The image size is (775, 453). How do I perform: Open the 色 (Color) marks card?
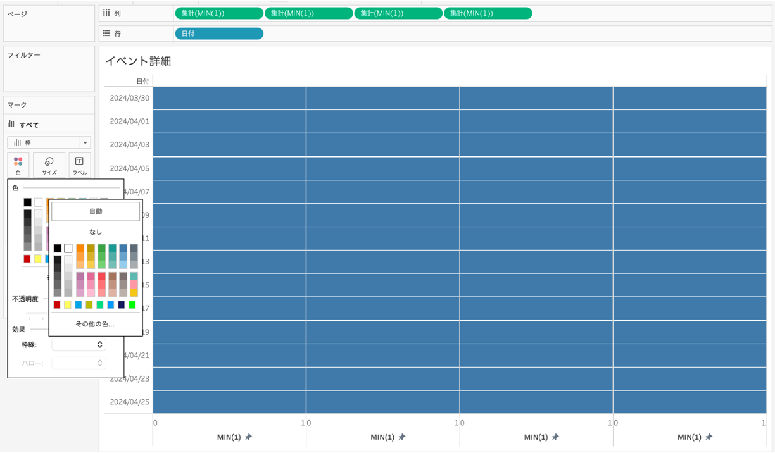(x=18, y=165)
